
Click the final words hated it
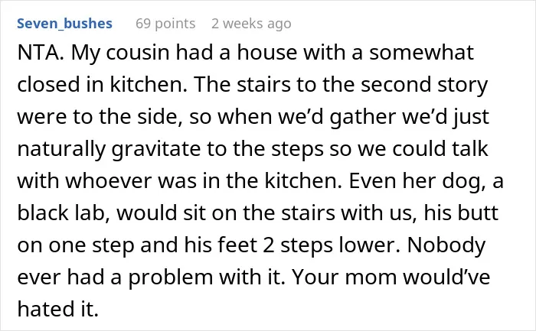tap(57, 309)
